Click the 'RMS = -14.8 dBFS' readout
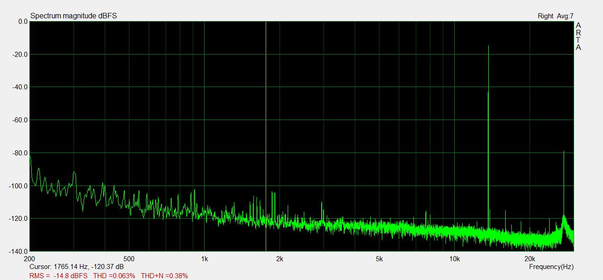Image resolution: width=603 pixels, height=280 pixels. pos(58,276)
